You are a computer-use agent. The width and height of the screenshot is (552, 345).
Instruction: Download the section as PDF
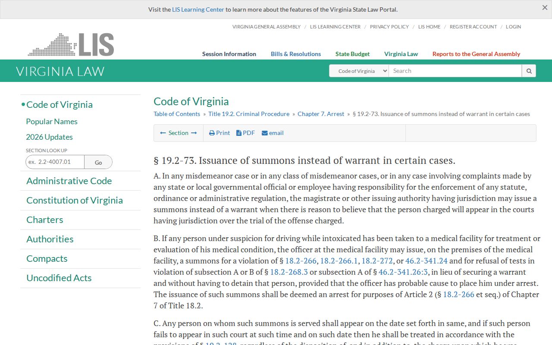(245, 133)
